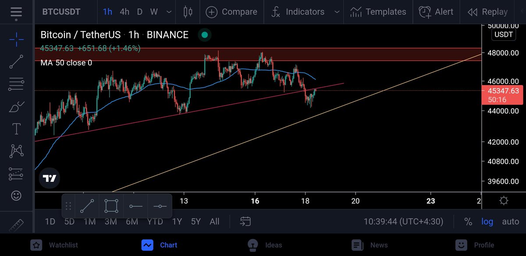526x256 pixels.
Task: Select the Text annotation tool
Action: pyautogui.click(x=17, y=129)
